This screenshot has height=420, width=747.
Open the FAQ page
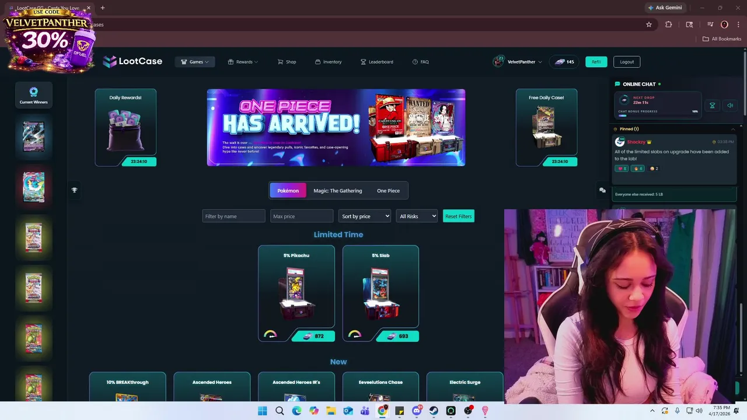(420, 62)
